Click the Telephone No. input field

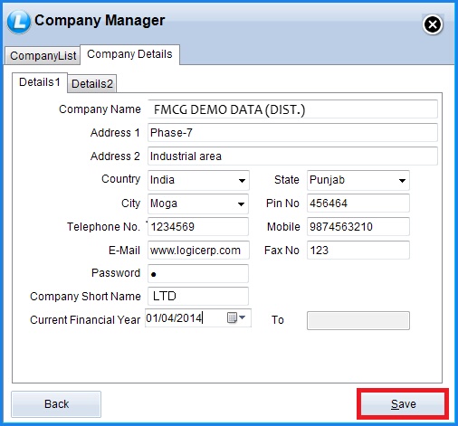pyautogui.click(x=198, y=226)
